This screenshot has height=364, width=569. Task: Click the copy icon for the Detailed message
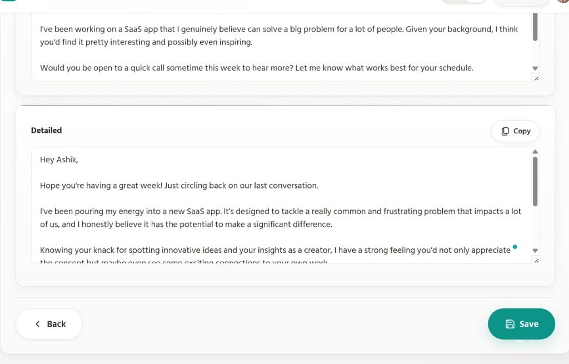point(505,131)
